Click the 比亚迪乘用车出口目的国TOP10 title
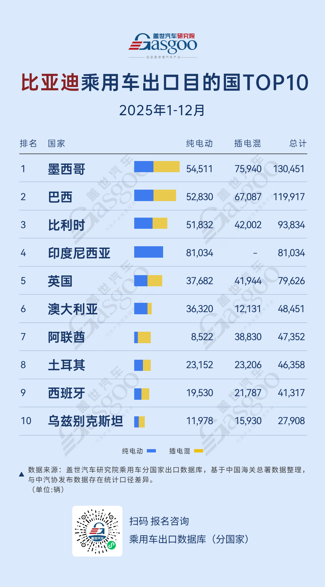The image size is (325, 587). (x=164, y=82)
